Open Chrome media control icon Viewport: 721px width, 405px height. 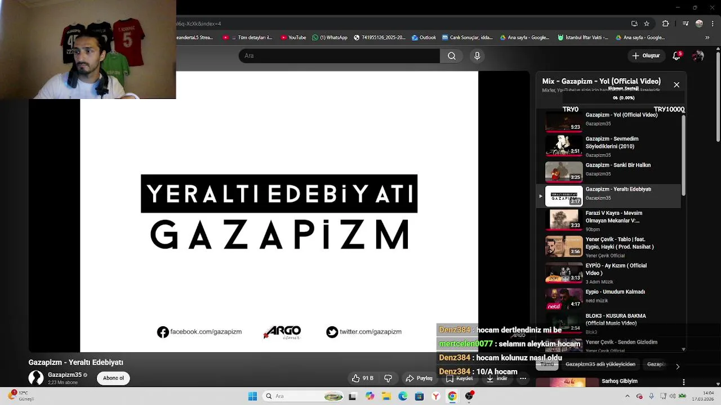click(685, 24)
